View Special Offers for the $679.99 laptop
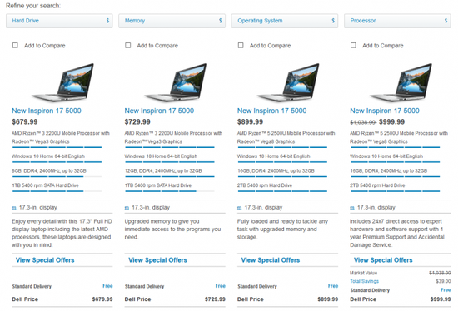458x311 pixels. click(45, 260)
